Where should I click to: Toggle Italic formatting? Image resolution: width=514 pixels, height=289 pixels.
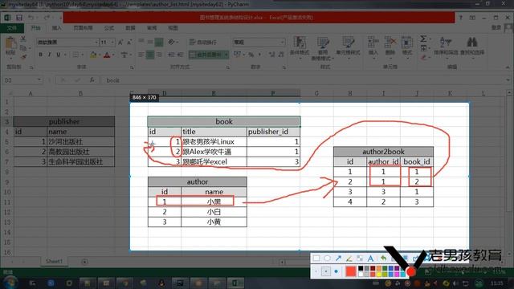pos(50,55)
